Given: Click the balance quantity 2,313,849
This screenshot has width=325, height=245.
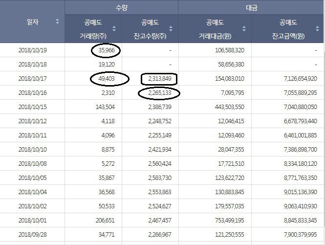Looking at the screenshot, I should pyautogui.click(x=160, y=79).
